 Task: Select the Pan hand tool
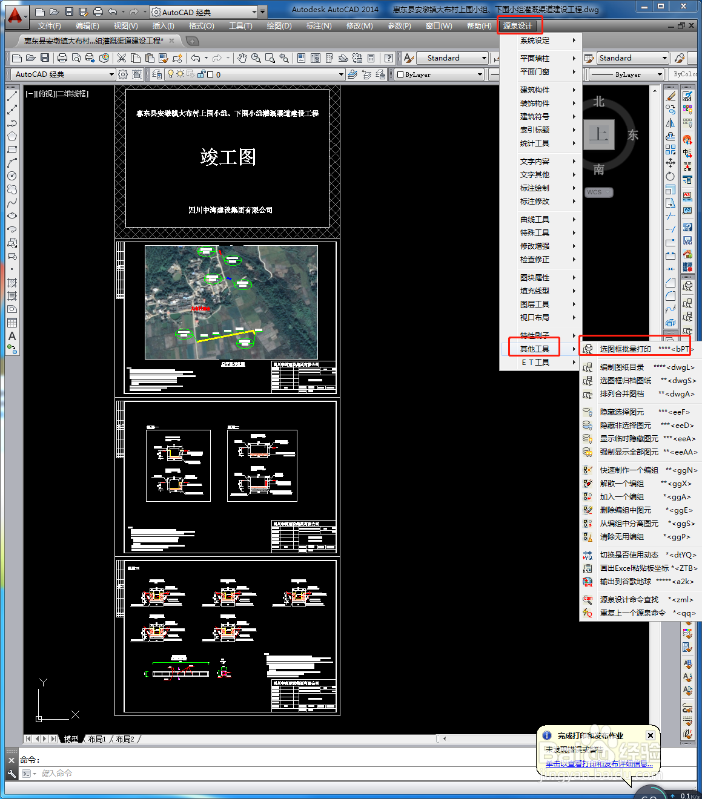(x=242, y=58)
